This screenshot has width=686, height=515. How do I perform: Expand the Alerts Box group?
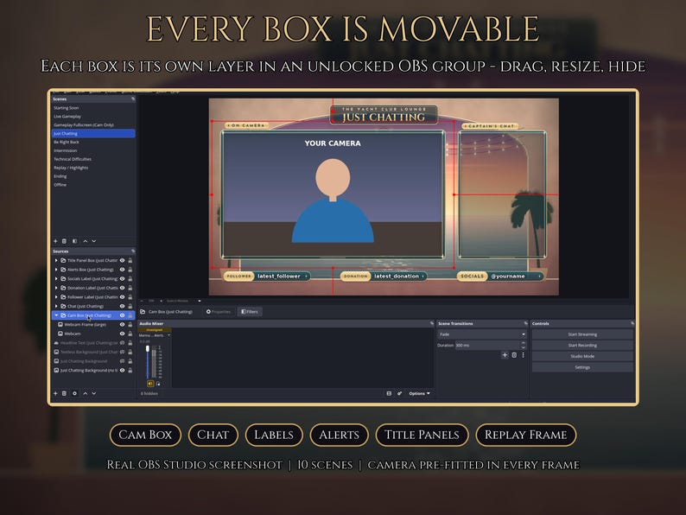pos(56,270)
